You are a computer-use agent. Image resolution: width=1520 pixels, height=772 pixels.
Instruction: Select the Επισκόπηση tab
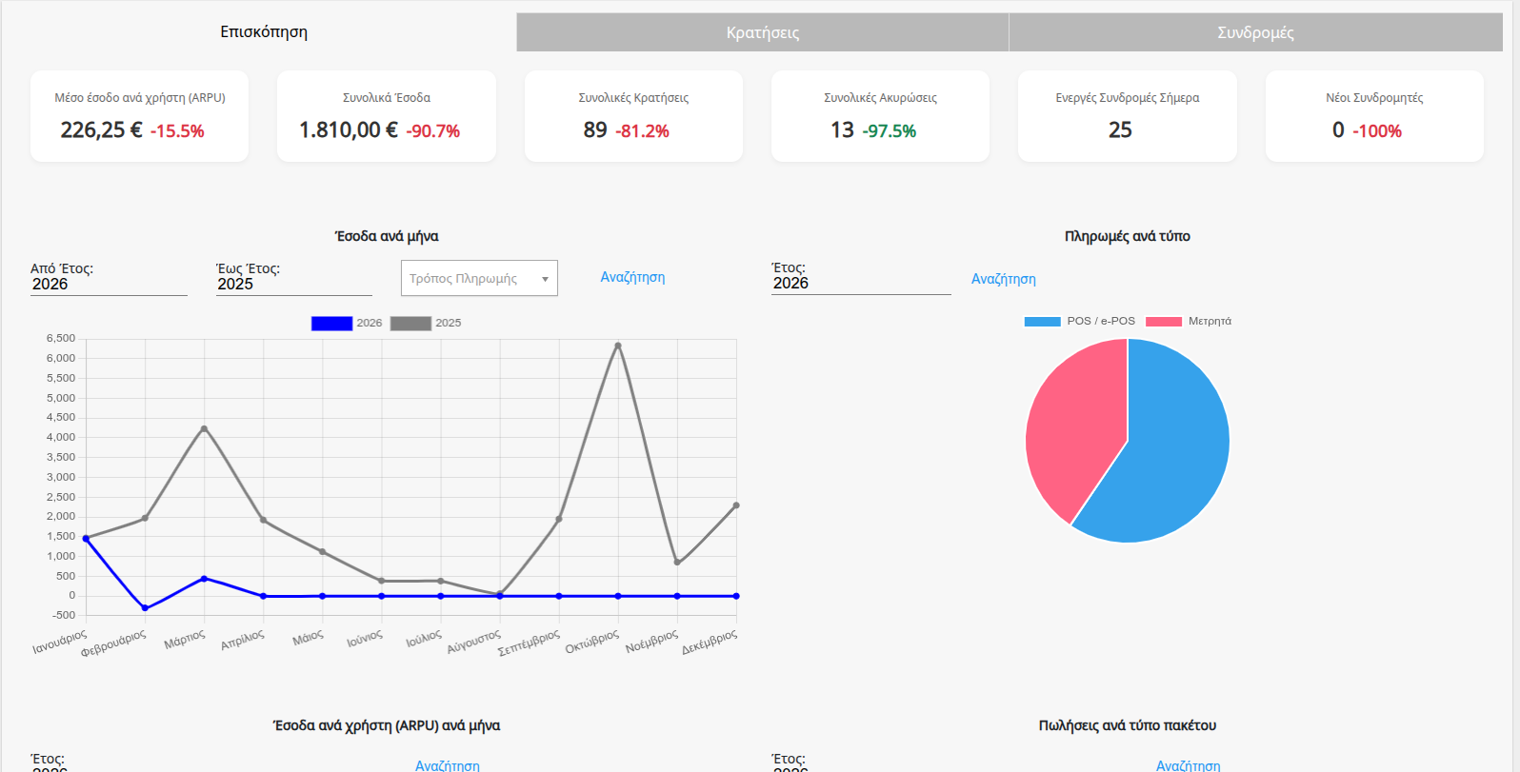coord(264,32)
